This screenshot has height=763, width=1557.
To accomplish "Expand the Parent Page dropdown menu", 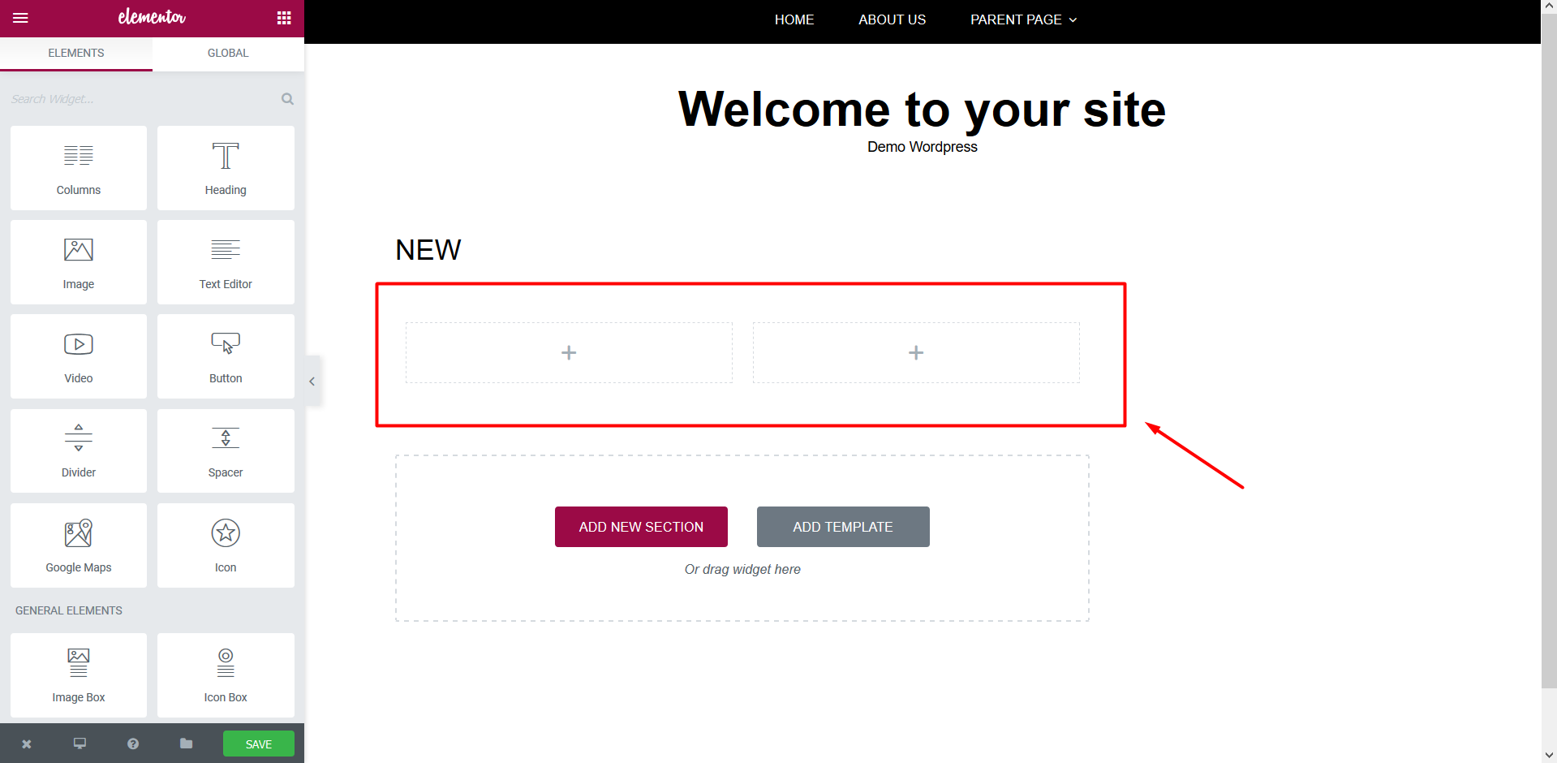I will click(1023, 19).
